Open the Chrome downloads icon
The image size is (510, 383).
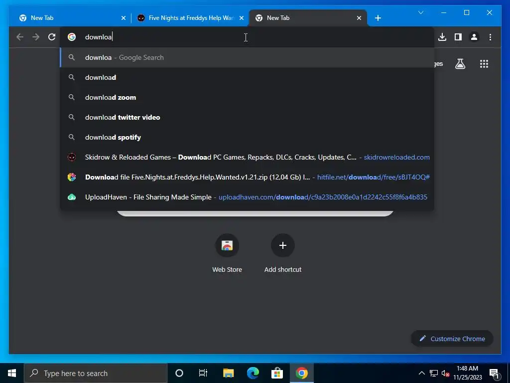click(x=442, y=37)
